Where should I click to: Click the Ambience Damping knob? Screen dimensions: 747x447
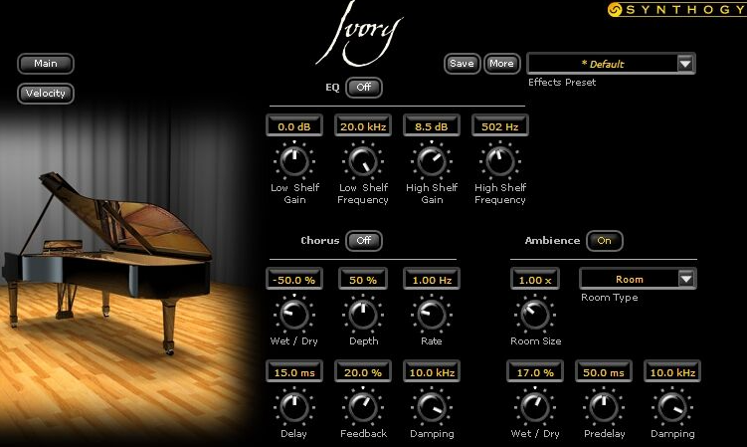(672, 407)
